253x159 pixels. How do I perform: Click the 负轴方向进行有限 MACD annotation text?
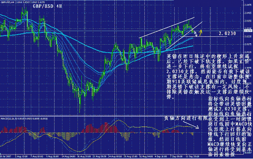(186, 118)
